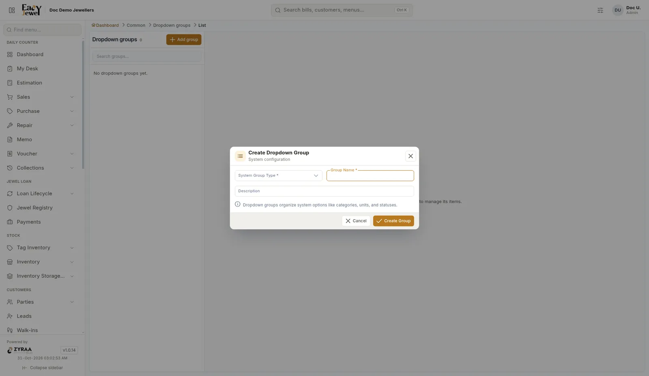
Task: Open the System Group Type dropdown
Action: click(278, 175)
